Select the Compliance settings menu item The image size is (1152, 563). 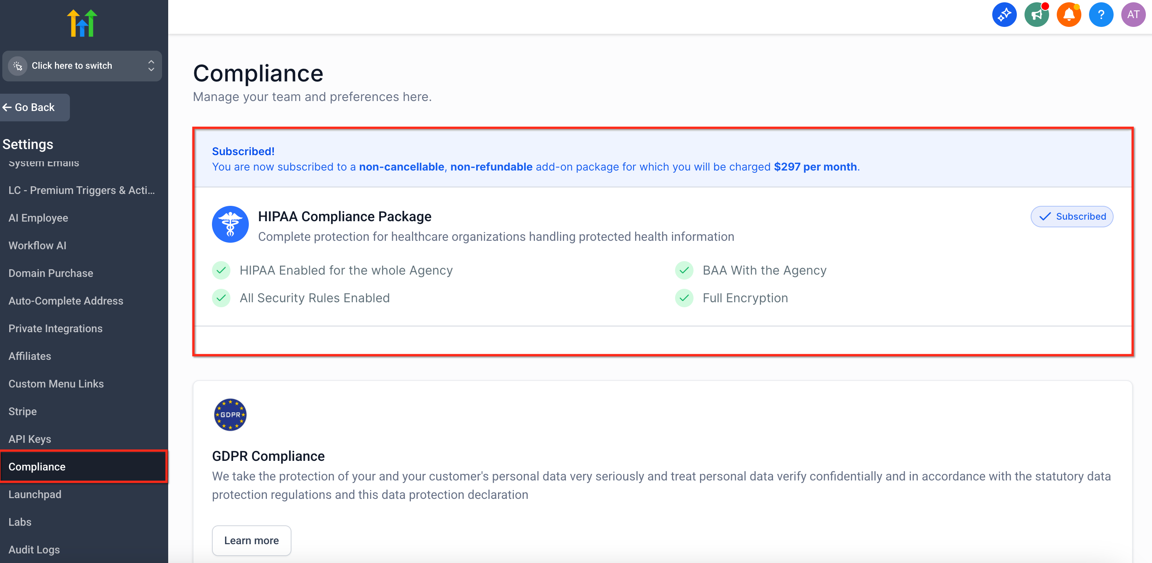click(x=36, y=466)
